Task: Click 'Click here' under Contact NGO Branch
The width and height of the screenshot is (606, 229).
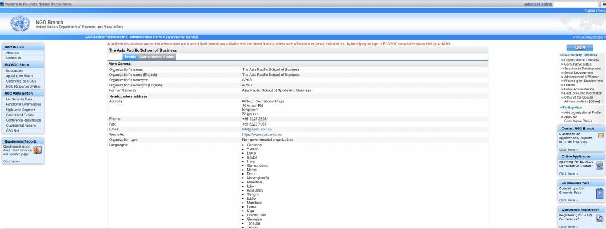Action: pyautogui.click(x=569, y=149)
